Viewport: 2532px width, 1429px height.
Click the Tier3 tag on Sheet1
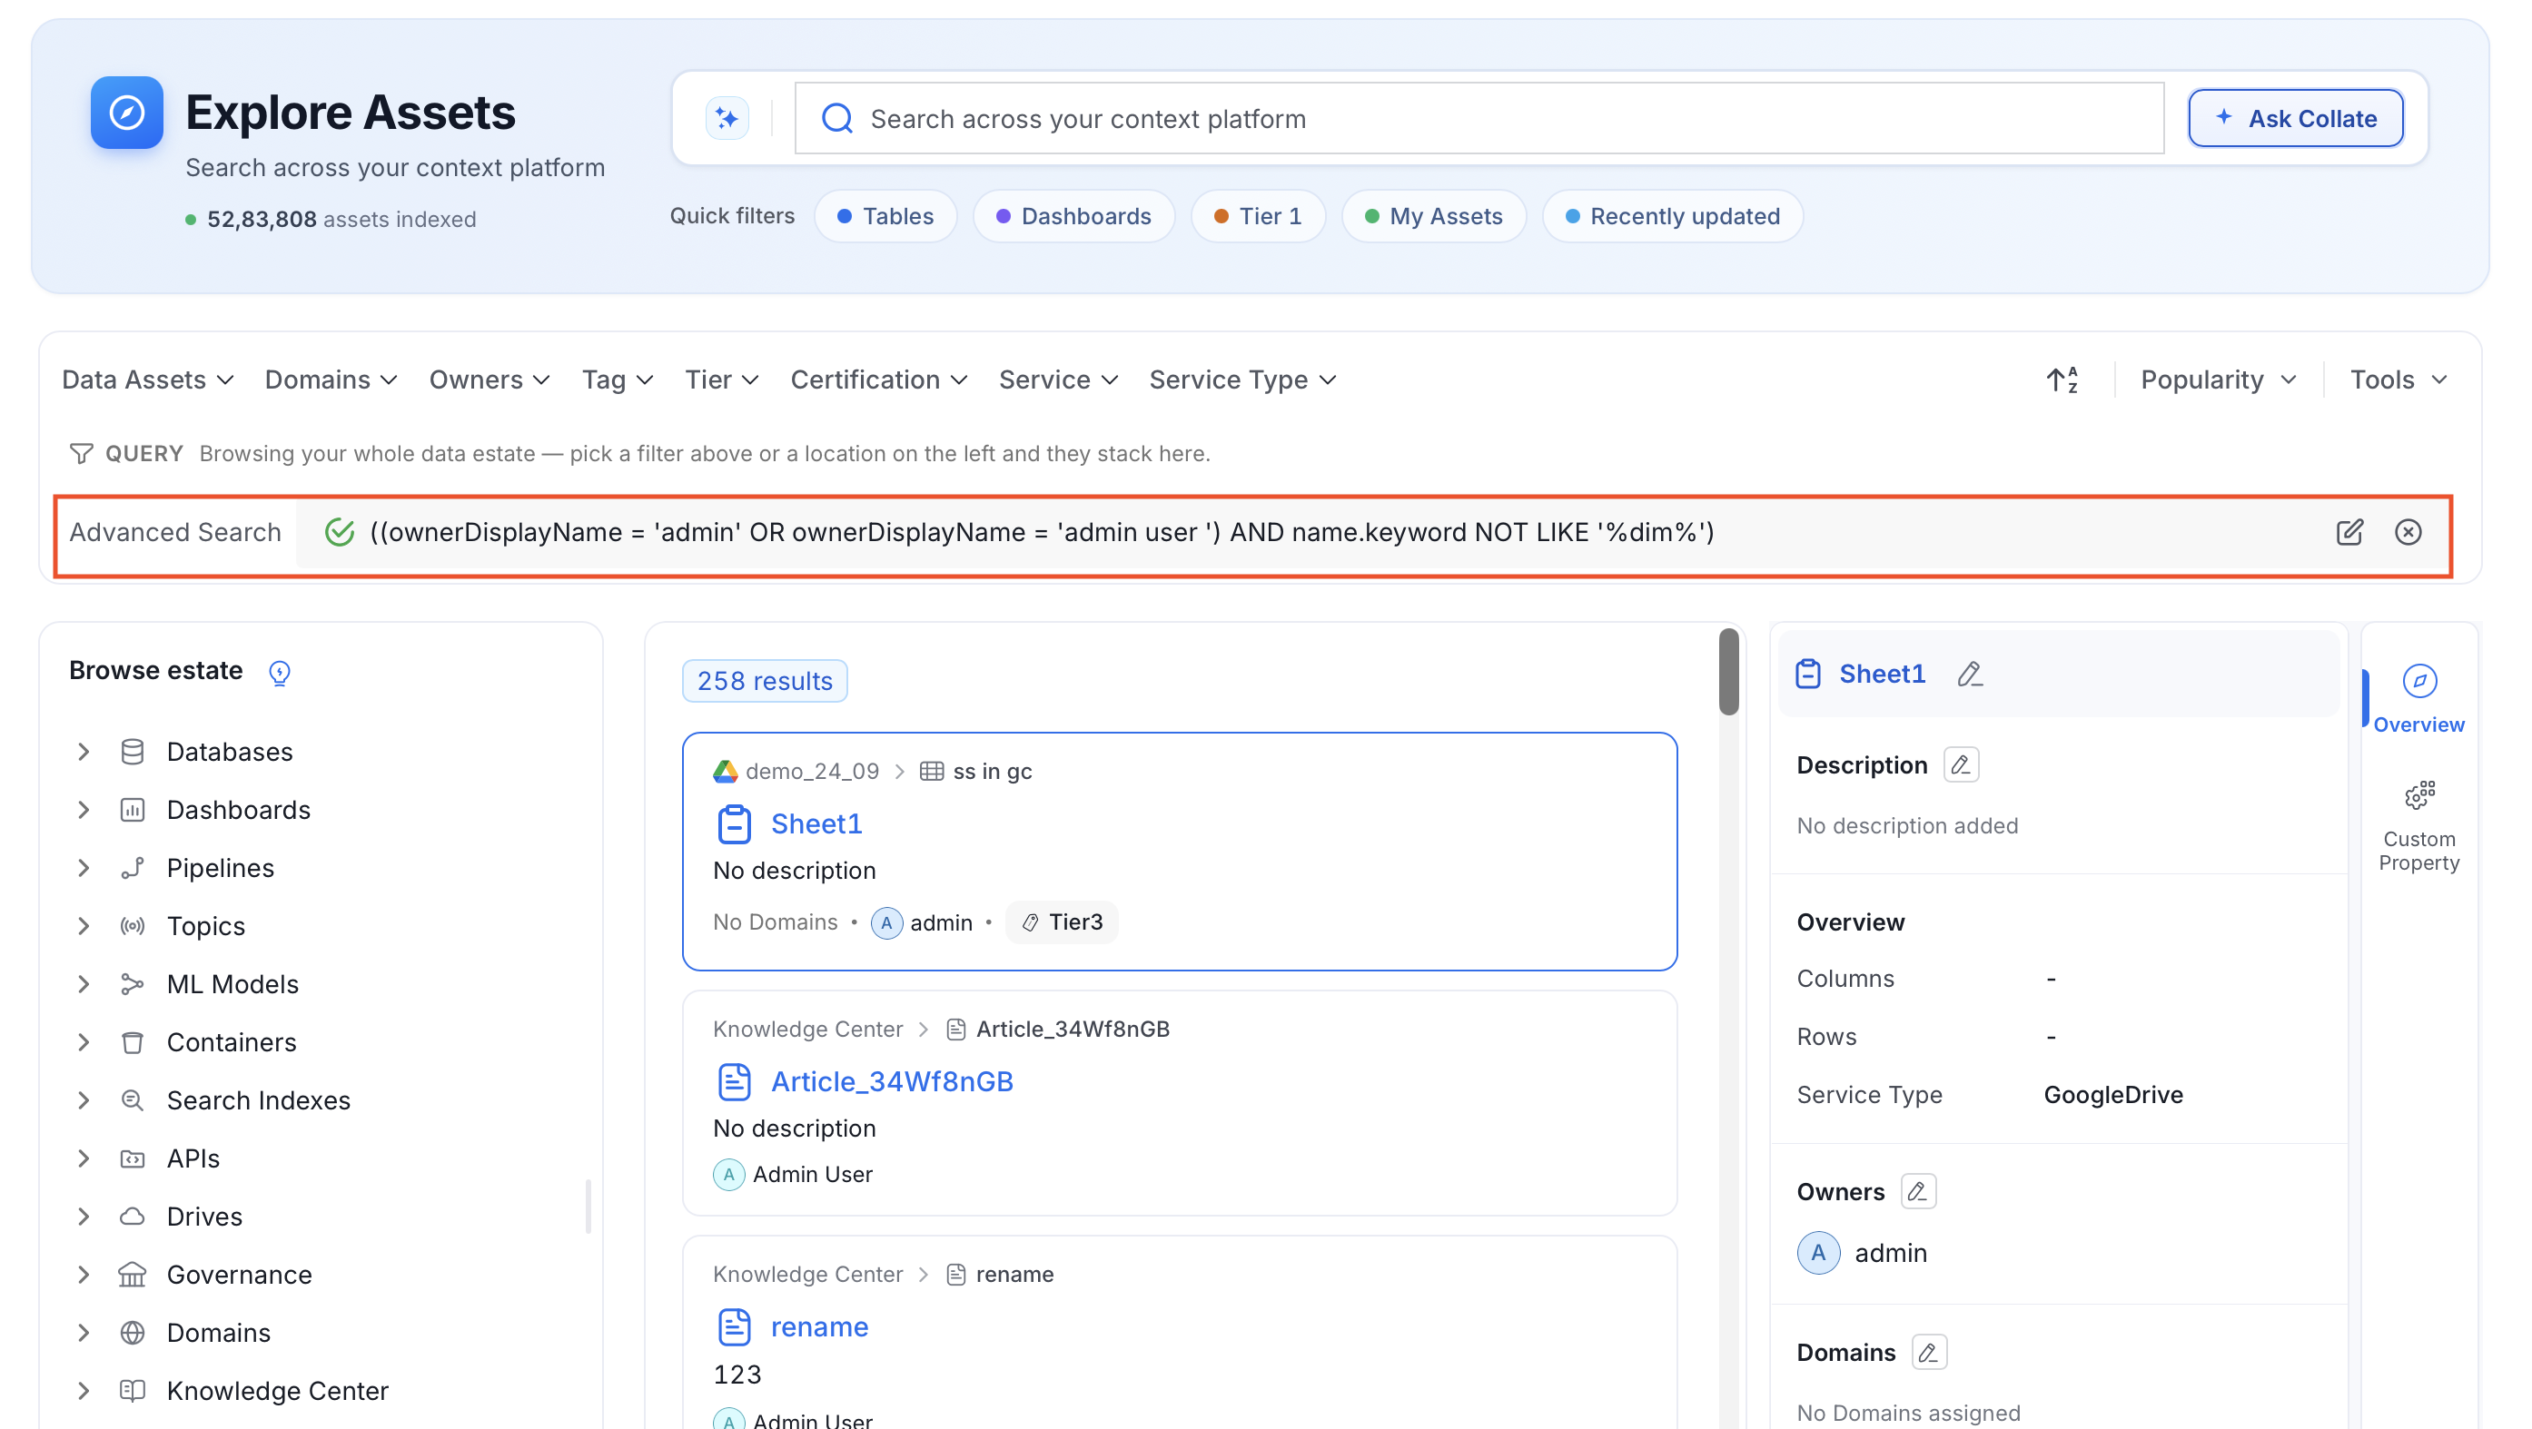tap(1062, 921)
